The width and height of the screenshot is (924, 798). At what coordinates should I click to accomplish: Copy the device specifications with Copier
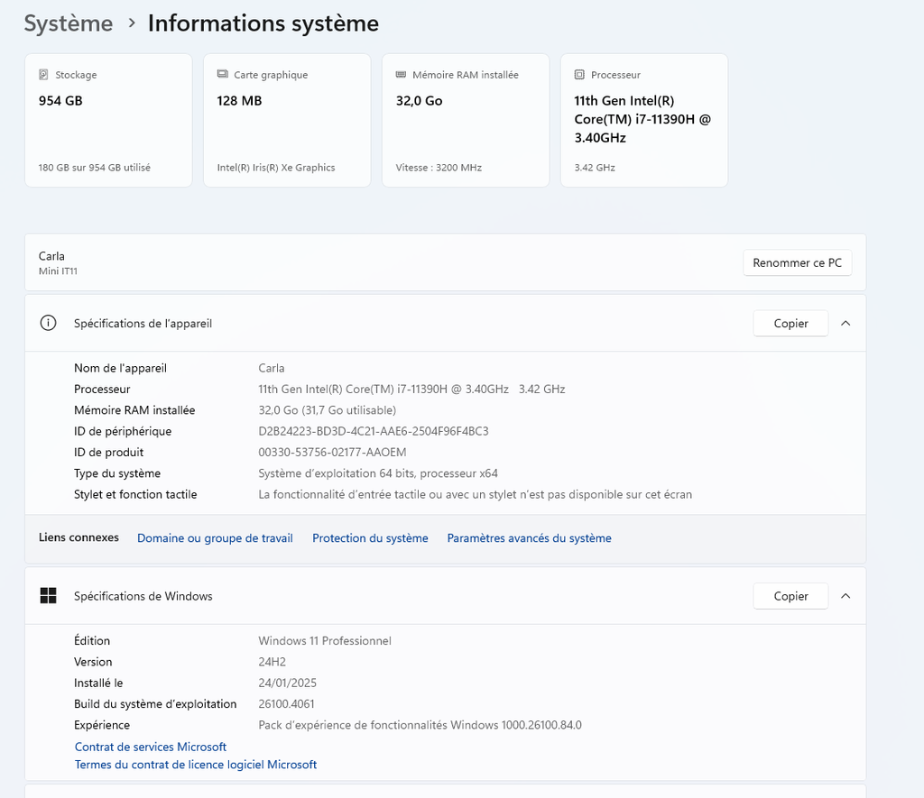tap(790, 323)
